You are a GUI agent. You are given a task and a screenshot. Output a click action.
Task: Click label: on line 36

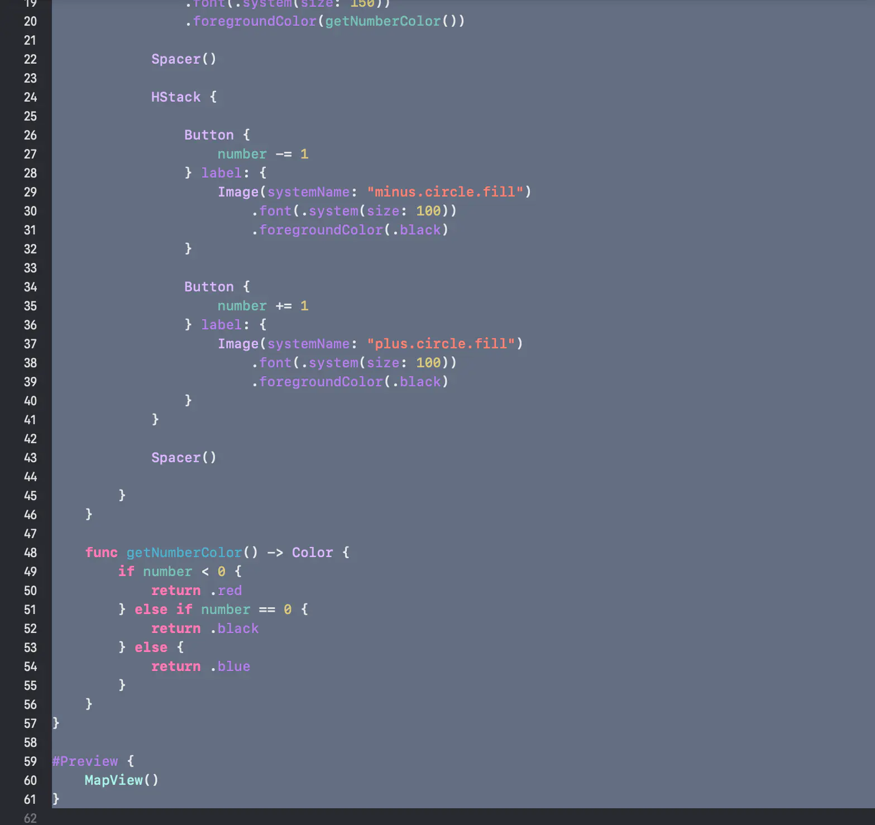tap(225, 325)
